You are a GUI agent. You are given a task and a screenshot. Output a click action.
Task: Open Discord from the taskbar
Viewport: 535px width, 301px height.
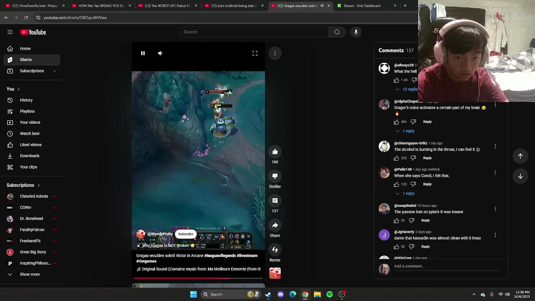click(x=280, y=294)
